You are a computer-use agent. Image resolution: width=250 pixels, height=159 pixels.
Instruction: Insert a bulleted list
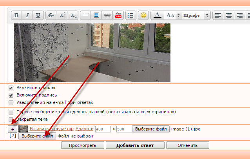(x=131, y=16)
